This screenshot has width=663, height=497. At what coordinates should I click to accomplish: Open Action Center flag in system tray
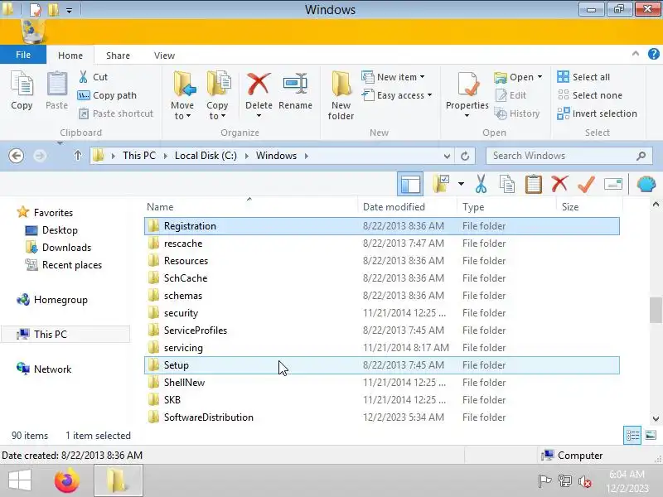(x=544, y=480)
